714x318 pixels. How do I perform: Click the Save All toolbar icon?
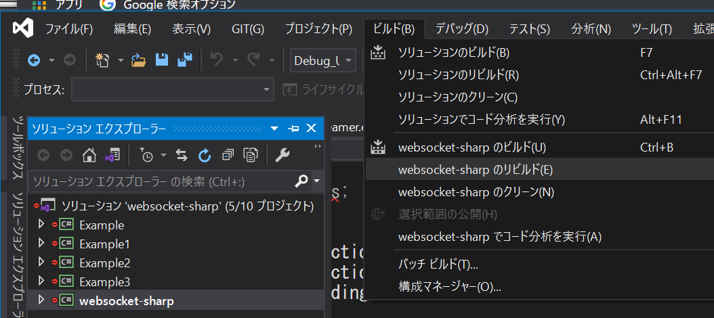click(184, 60)
